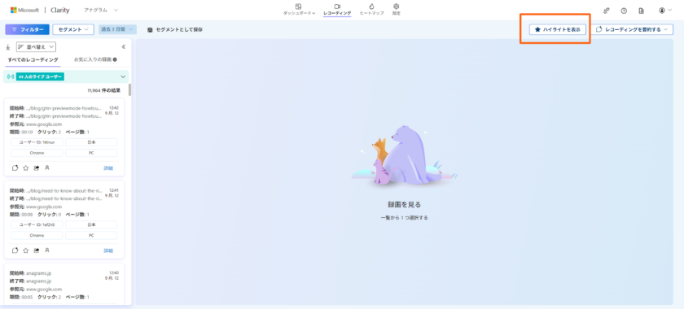Click the 日本 tag on the gtm-previewmode card
The image size is (684, 309).
pos(91,142)
